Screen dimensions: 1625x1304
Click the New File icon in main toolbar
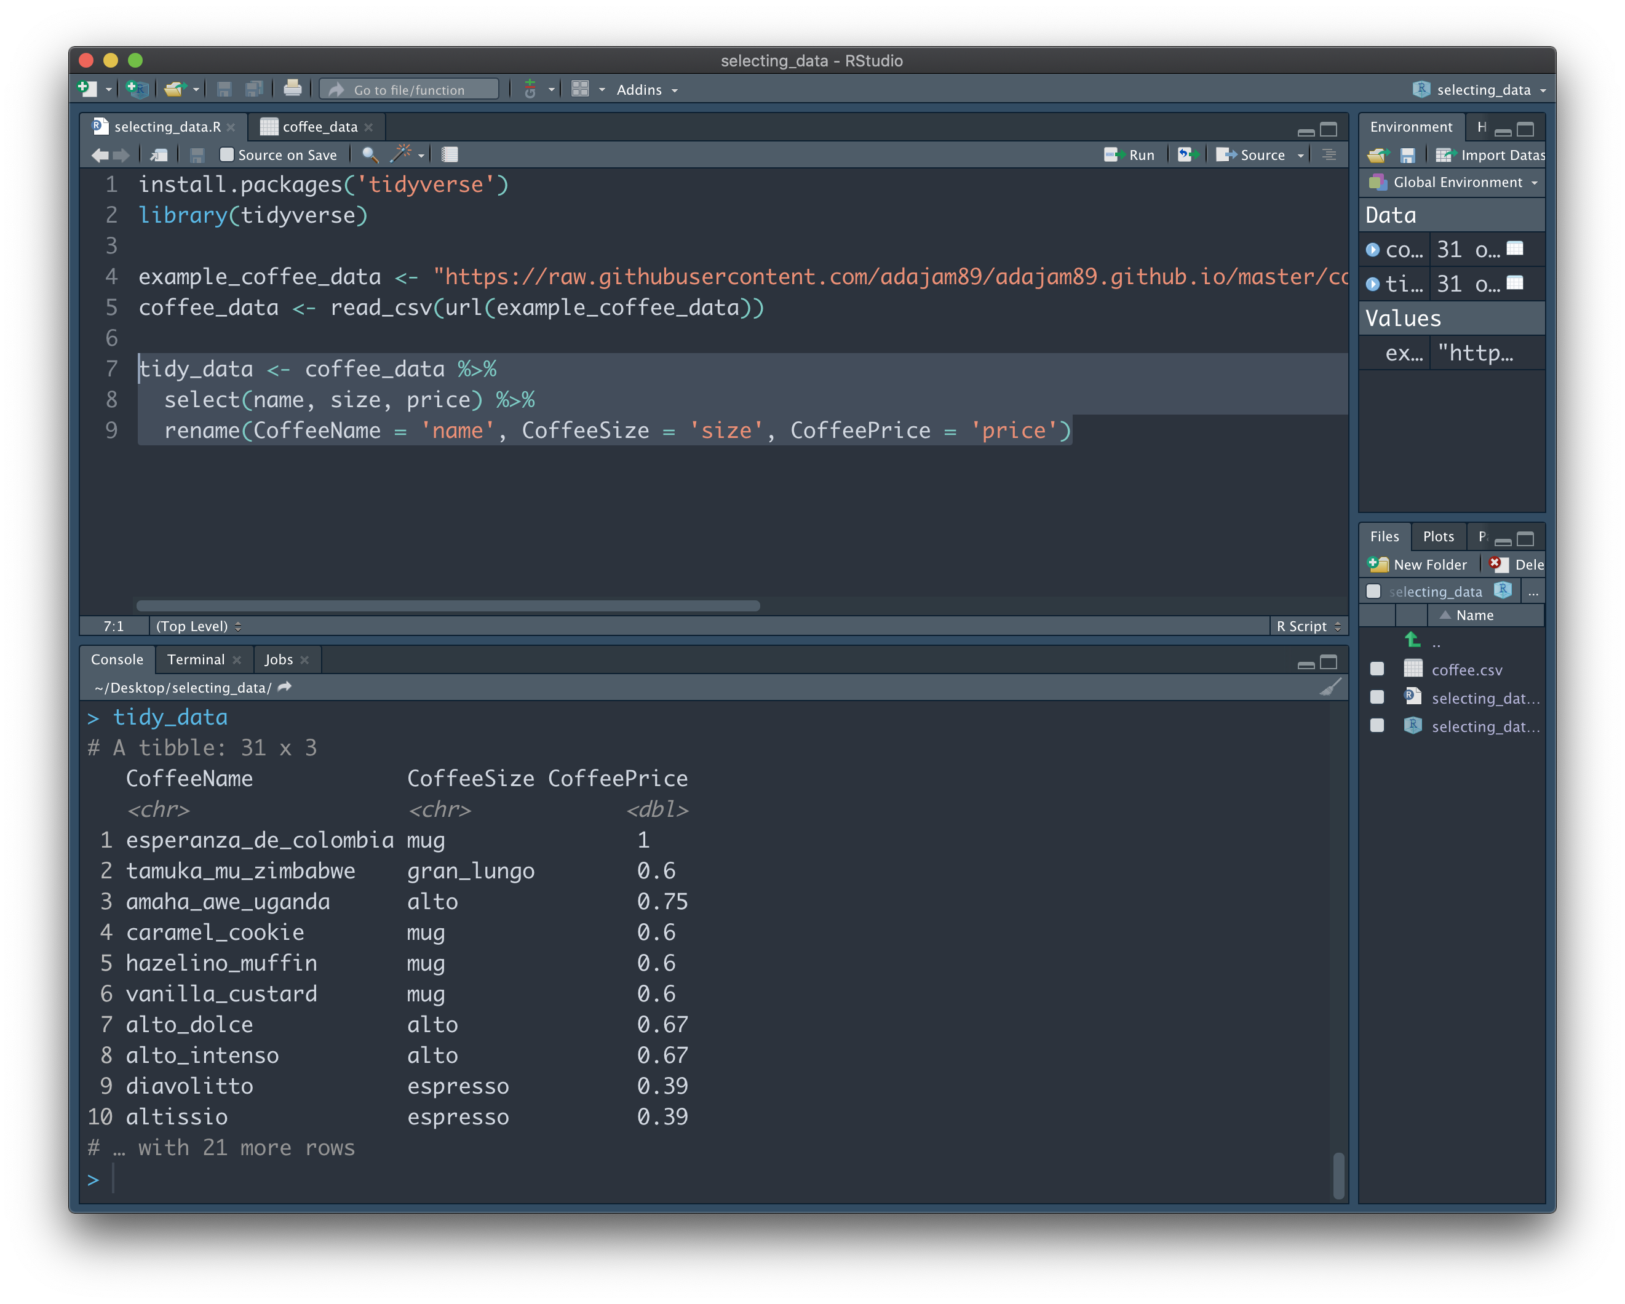(x=87, y=89)
